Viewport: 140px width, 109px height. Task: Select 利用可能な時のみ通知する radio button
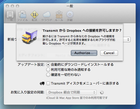[x=48, y=70]
